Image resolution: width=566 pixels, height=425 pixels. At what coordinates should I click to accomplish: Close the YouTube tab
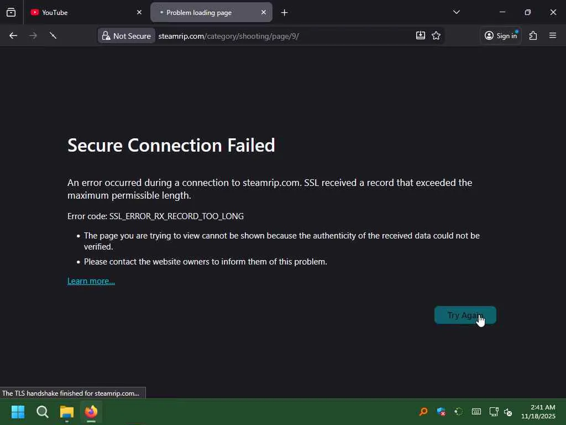139,12
